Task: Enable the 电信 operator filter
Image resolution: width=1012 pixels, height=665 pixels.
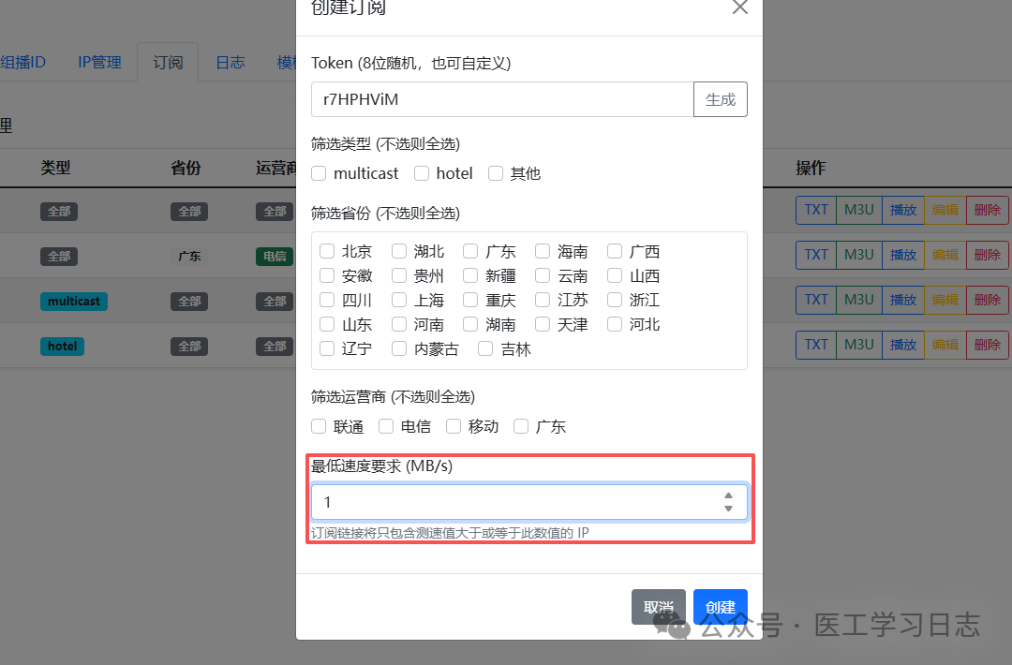Action: tap(385, 426)
